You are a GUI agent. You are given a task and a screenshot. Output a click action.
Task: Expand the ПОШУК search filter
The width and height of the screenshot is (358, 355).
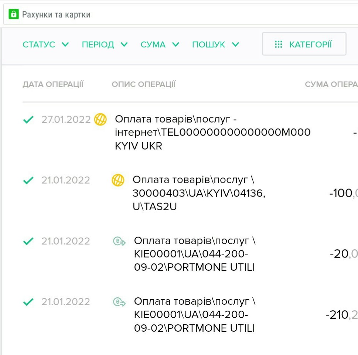[216, 44]
